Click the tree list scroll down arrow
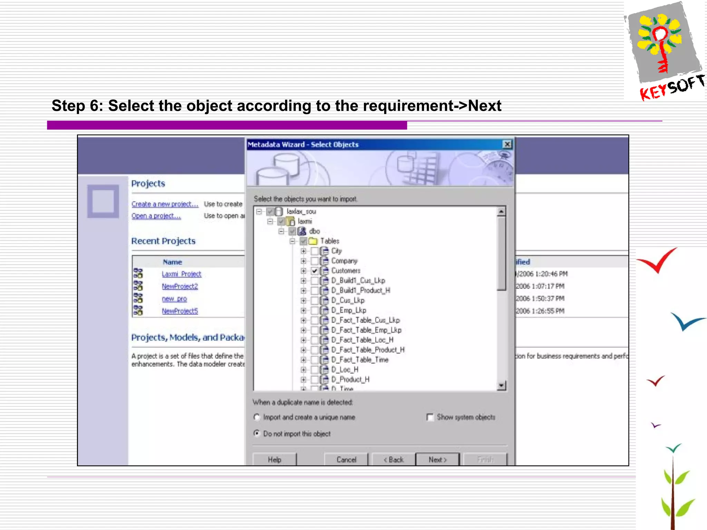This screenshot has width=707, height=530. 502,385
